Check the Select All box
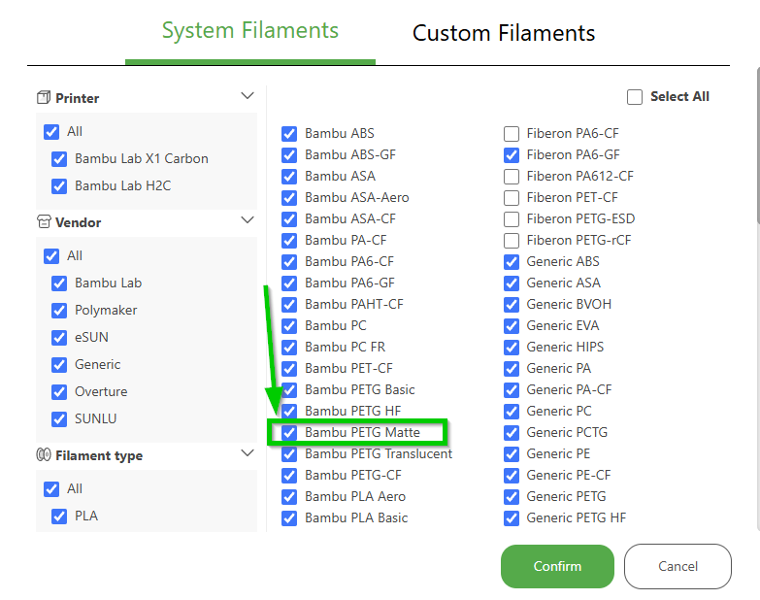The height and width of the screenshot is (600, 760). [635, 97]
